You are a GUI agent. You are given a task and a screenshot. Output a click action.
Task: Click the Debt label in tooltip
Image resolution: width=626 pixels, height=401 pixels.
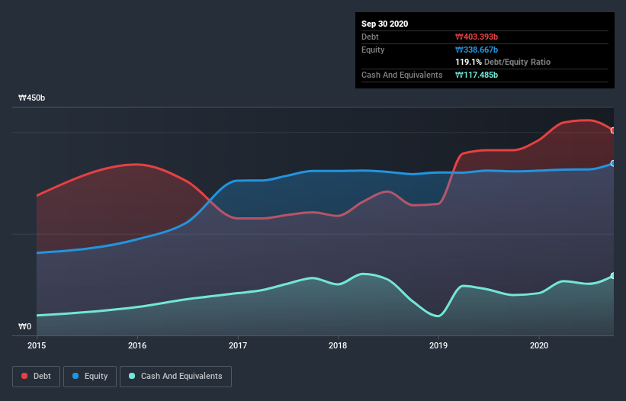pos(370,37)
